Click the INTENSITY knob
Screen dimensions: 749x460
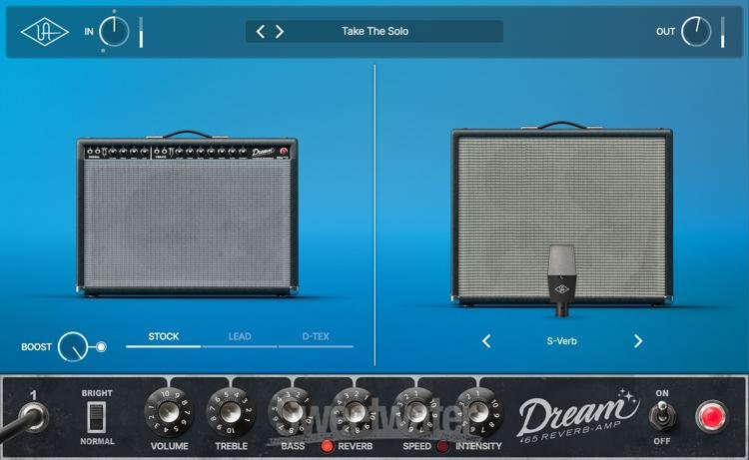pyautogui.click(x=478, y=412)
